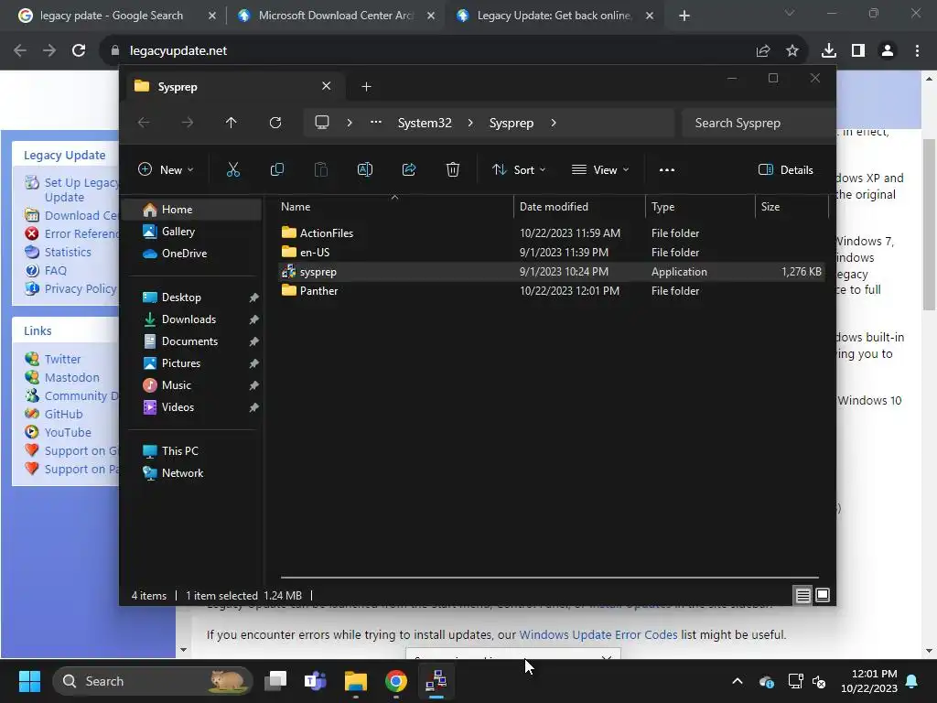This screenshot has width=937, height=703.
Task: Open Task View on taskbar
Action: (276, 681)
